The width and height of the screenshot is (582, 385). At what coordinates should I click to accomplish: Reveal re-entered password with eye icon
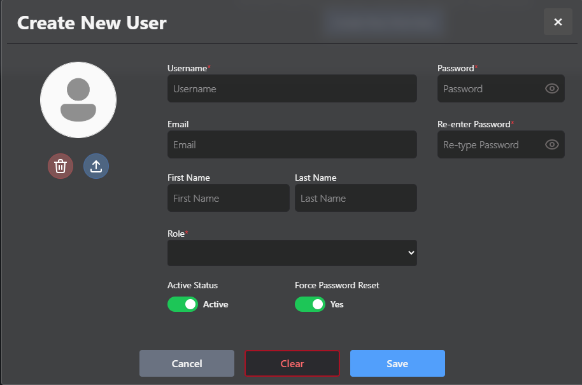tap(551, 144)
